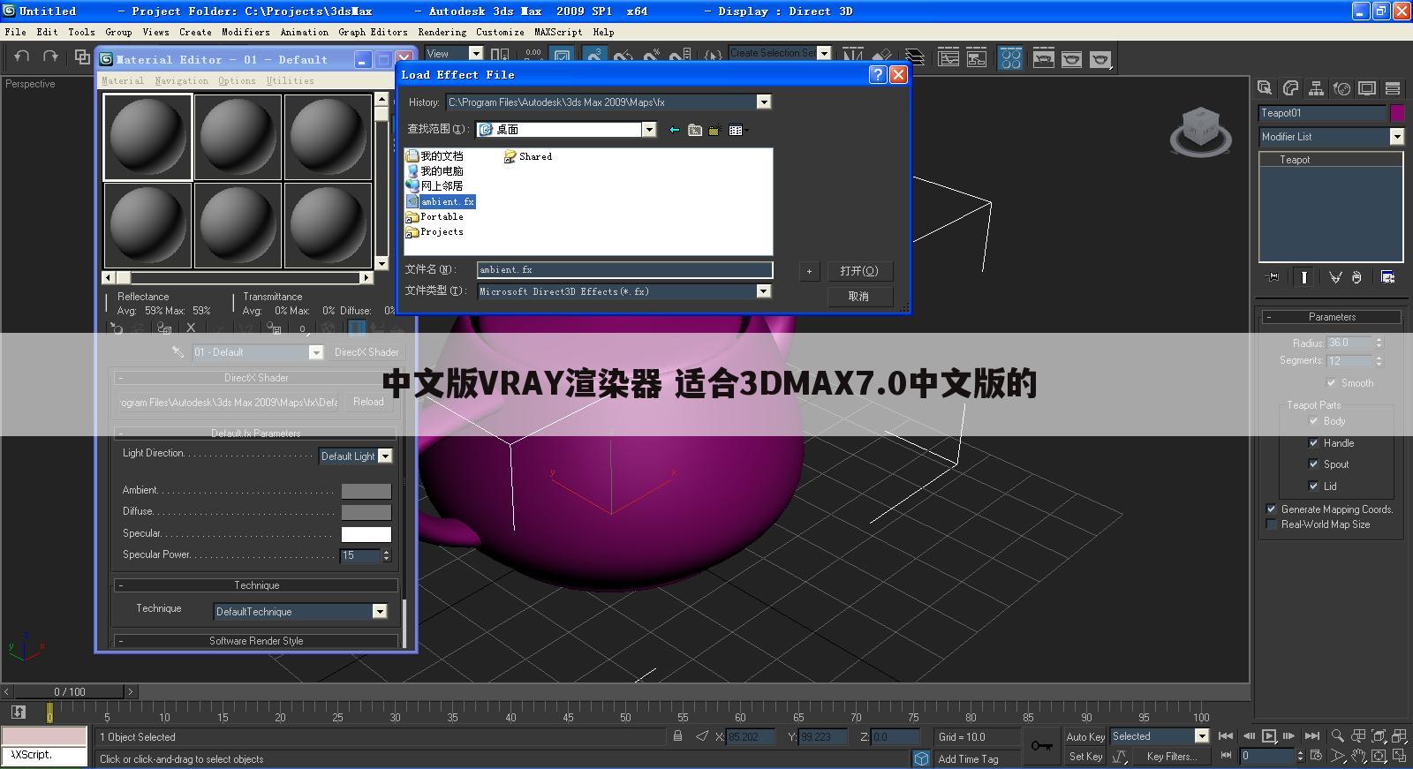
Task: Open Render Setup teapot icon
Action: point(1043,58)
